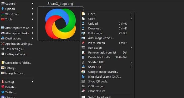
Task: Expand the Tools submenu arrow
Action: [33, 19]
